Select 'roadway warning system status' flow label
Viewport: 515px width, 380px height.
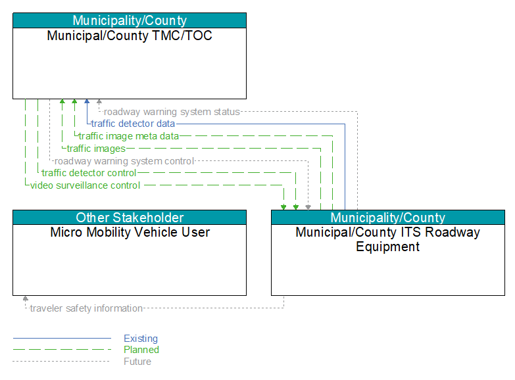pos(172,112)
